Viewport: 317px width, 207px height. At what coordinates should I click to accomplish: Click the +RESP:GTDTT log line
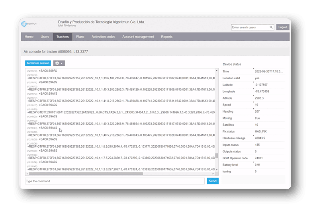pyautogui.click(x=121, y=112)
